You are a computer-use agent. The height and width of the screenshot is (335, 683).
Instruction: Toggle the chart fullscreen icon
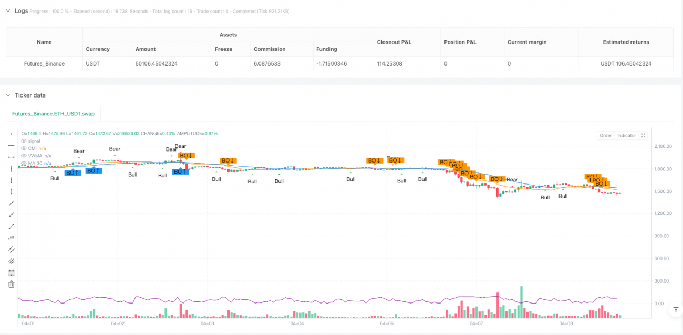coord(644,135)
